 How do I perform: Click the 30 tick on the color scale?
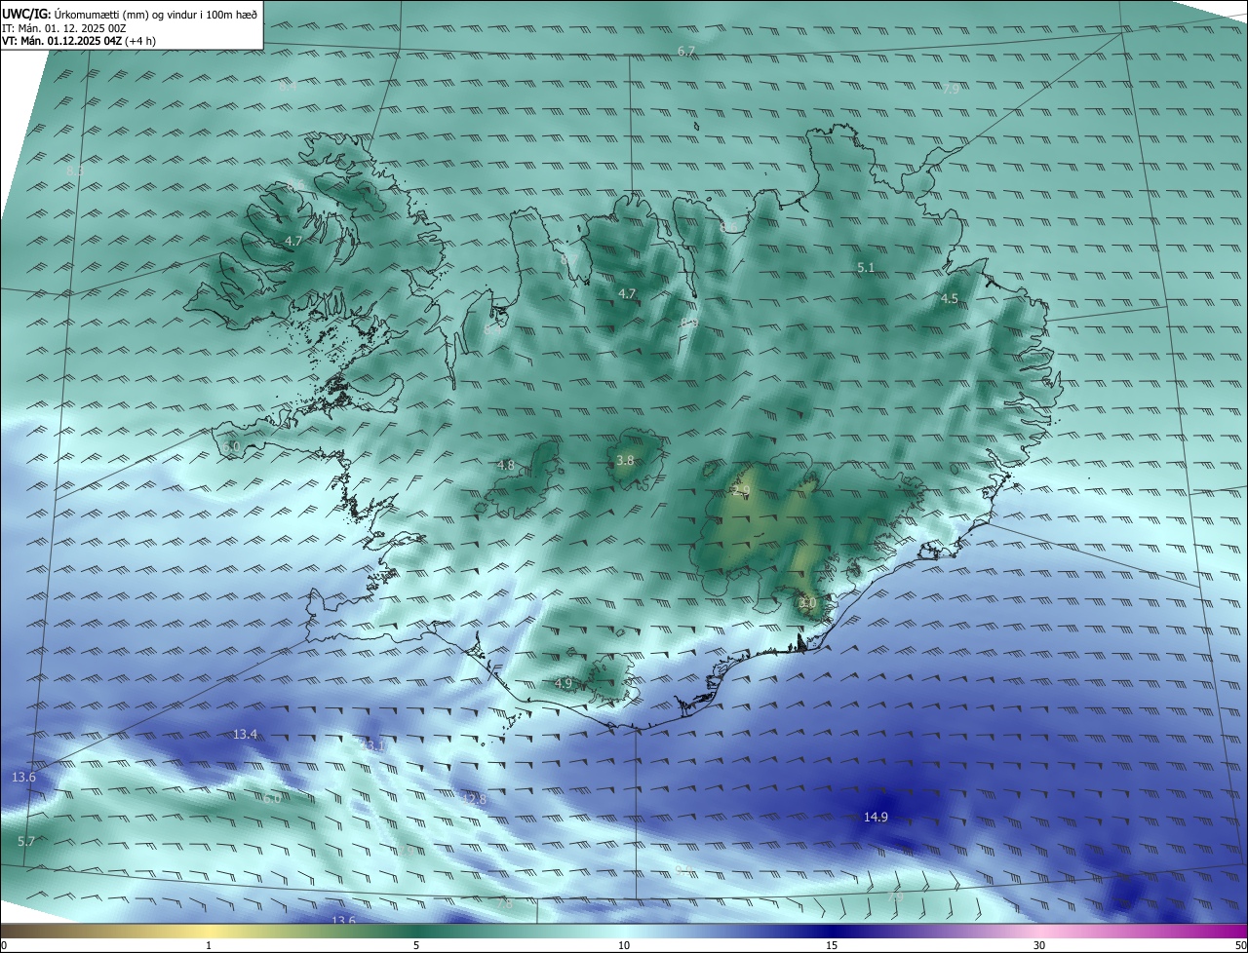(1039, 945)
